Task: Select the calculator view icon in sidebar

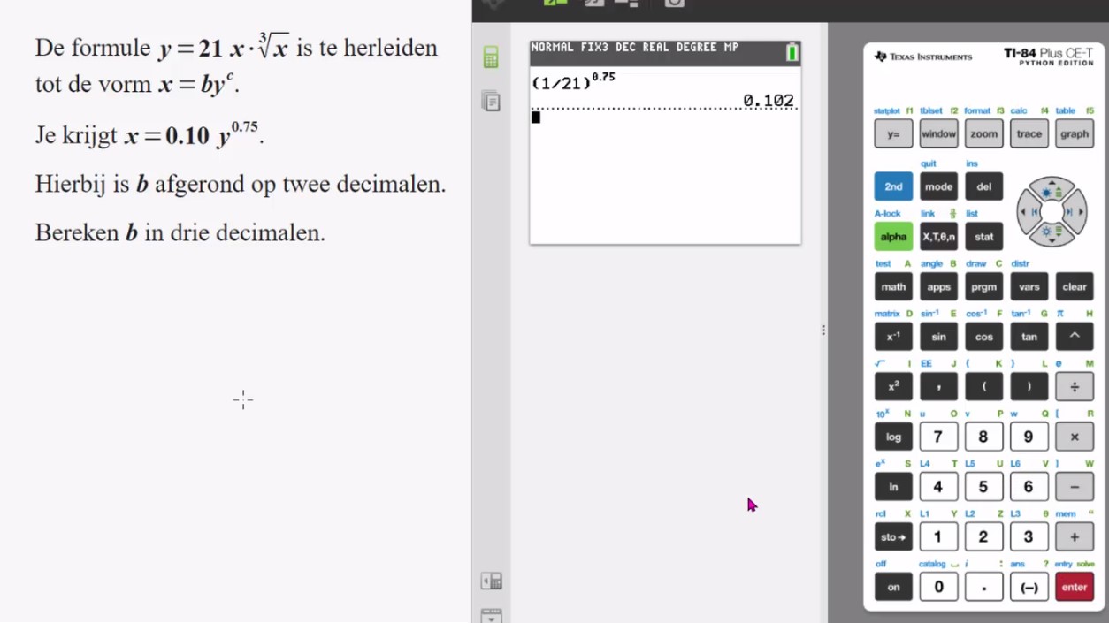Action: (x=491, y=57)
